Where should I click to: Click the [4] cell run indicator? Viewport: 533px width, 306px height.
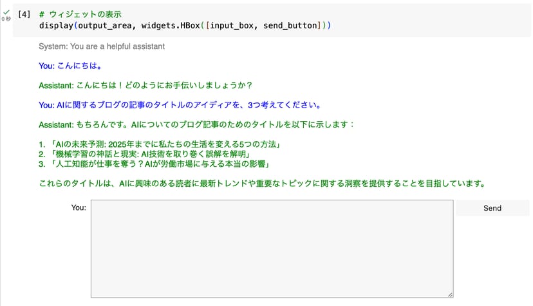click(x=24, y=14)
